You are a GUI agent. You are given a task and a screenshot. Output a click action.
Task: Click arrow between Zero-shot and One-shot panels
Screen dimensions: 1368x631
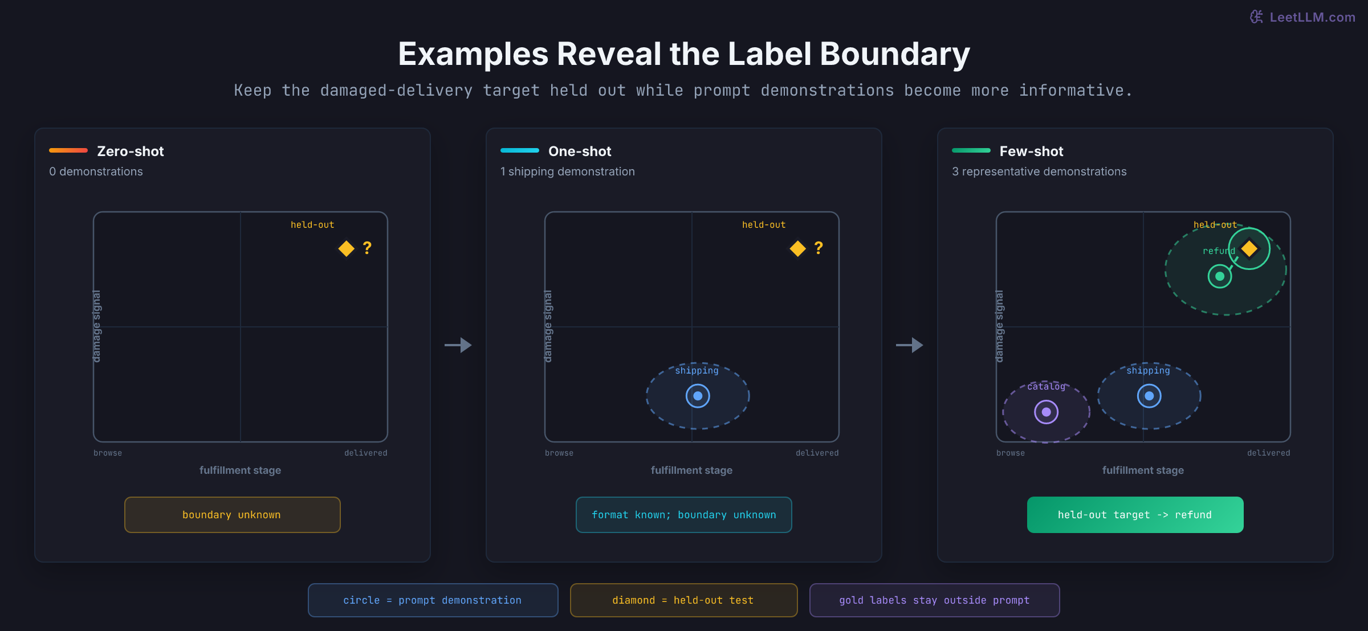click(458, 345)
